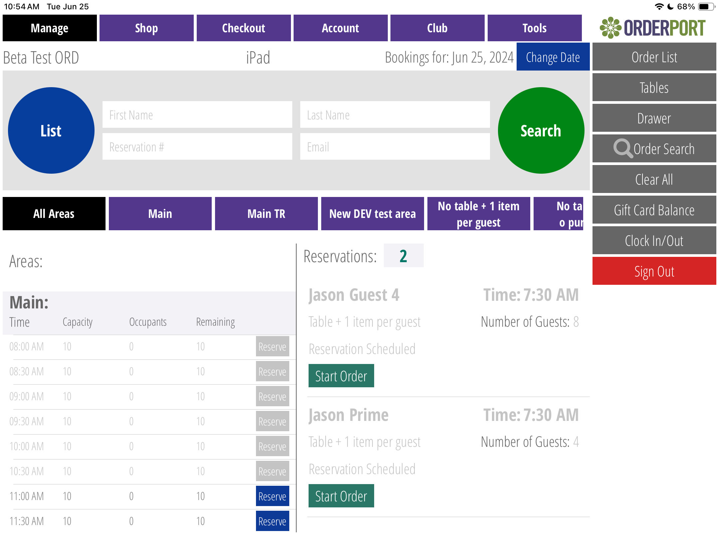The height and width of the screenshot is (539, 719).
Task: Open the Gift Card Balance panel
Action: pyautogui.click(x=654, y=210)
